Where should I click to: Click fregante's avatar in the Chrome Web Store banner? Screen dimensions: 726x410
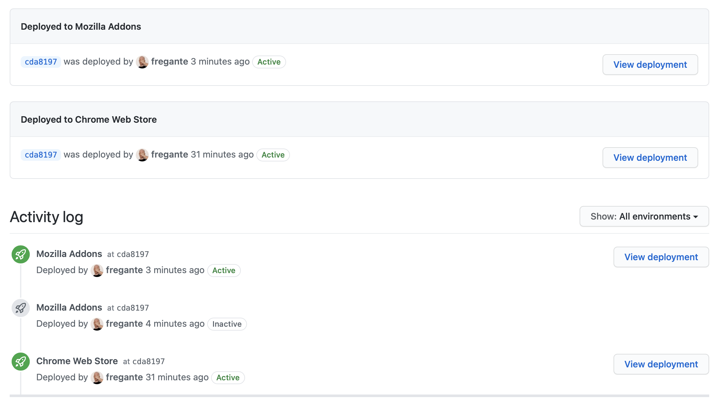click(143, 155)
